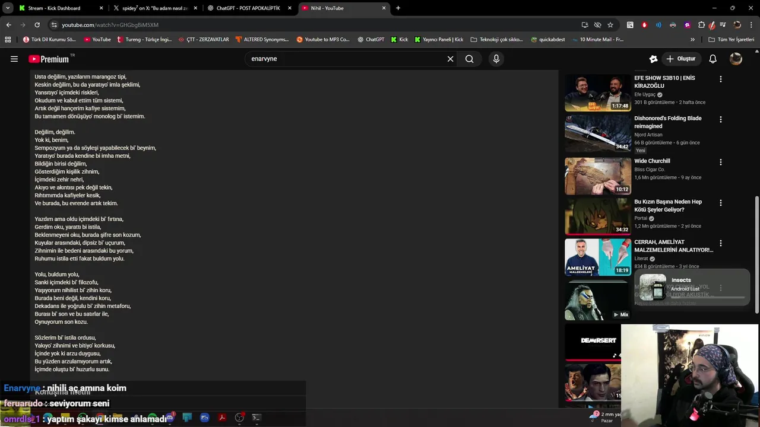Switch to Stream - Kick Dashboard tab
This screenshot has width=760, height=427.
[x=59, y=8]
